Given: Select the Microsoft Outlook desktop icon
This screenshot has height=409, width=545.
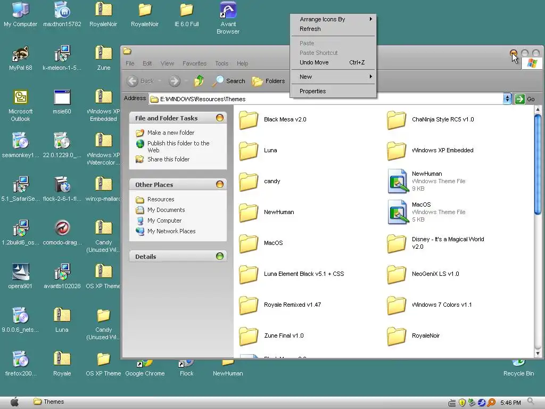Looking at the screenshot, I should click(x=21, y=105).
